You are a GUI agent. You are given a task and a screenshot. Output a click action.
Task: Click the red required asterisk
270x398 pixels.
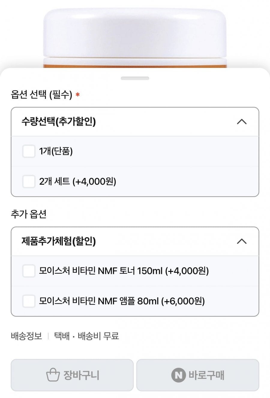click(x=78, y=95)
